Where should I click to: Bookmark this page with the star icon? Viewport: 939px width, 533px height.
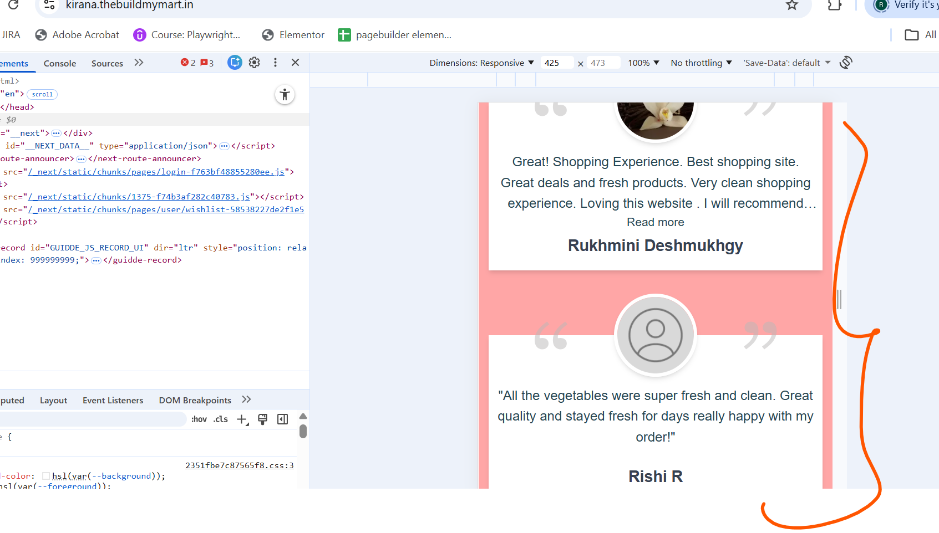pyautogui.click(x=792, y=5)
